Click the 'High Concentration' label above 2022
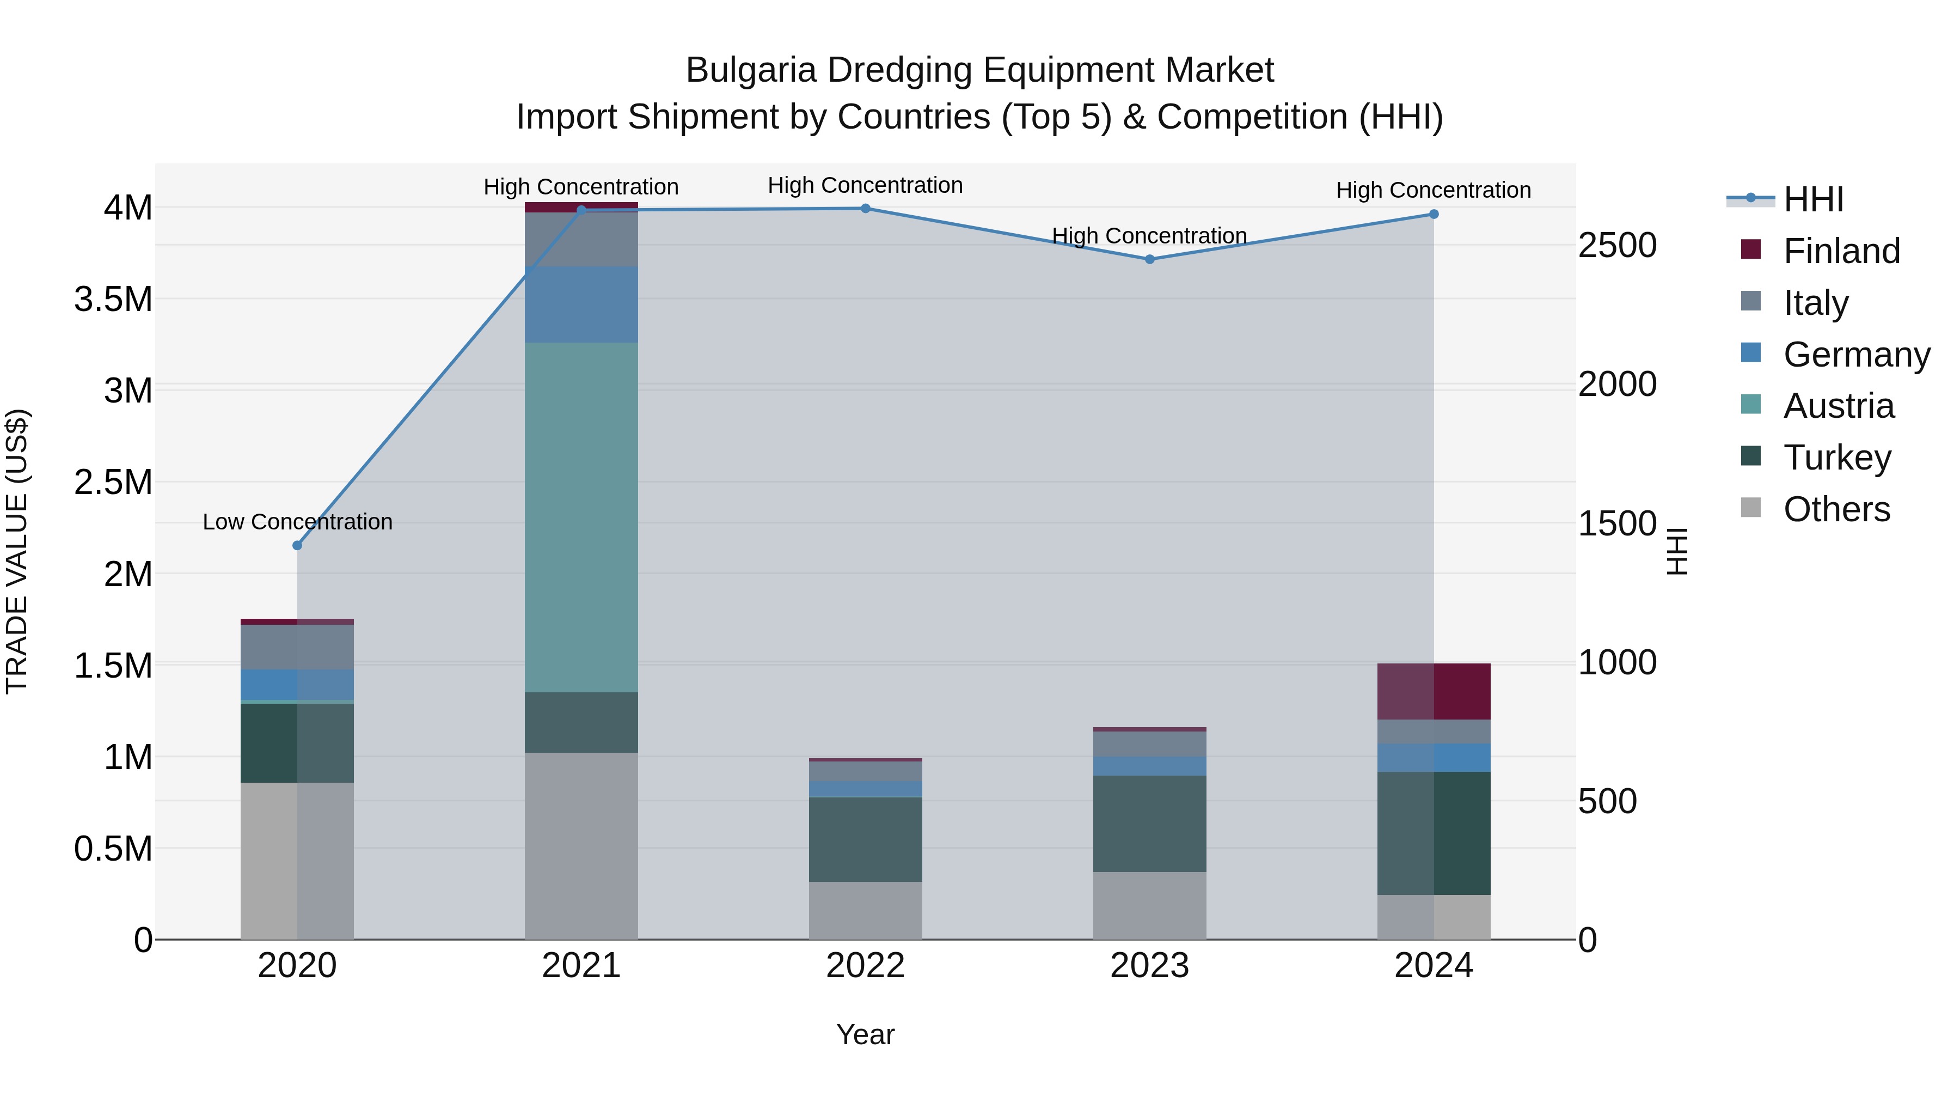 click(866, 186)
